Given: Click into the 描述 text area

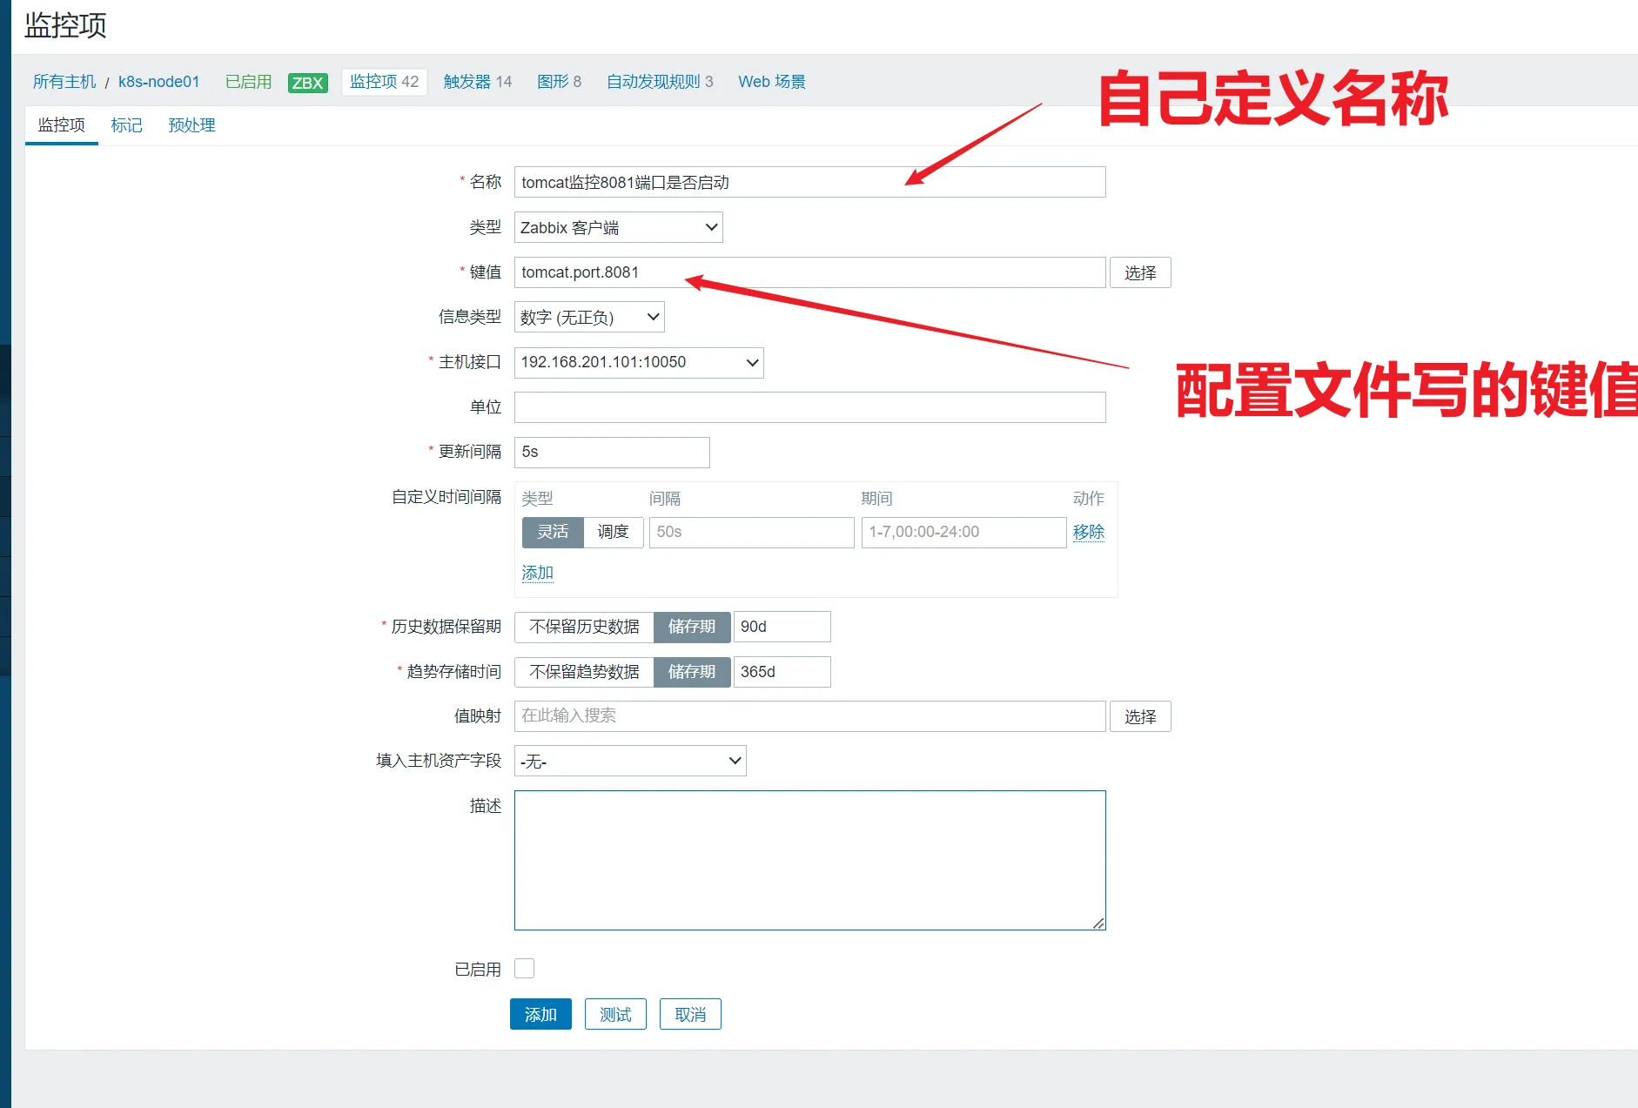Looking at the screenshot, I should click(809, 860).
